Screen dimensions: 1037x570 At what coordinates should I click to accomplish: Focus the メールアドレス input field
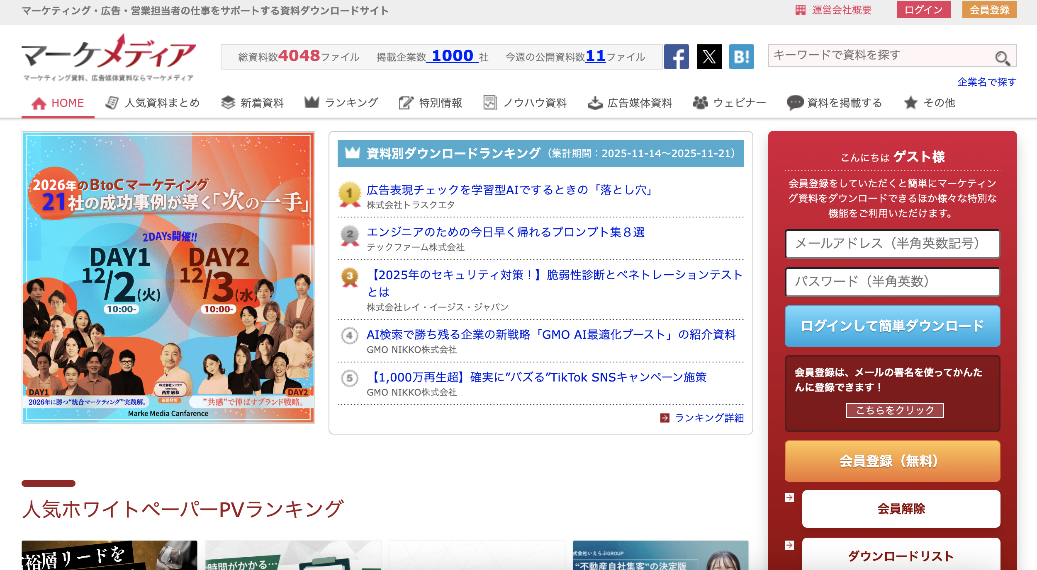point(892,244)
